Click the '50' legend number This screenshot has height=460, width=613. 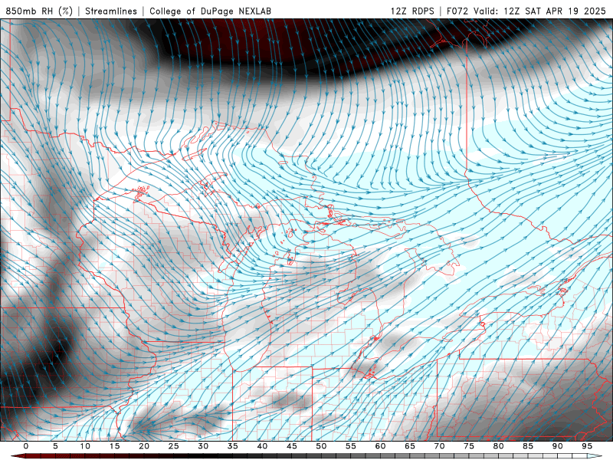[x=321, y=446]
